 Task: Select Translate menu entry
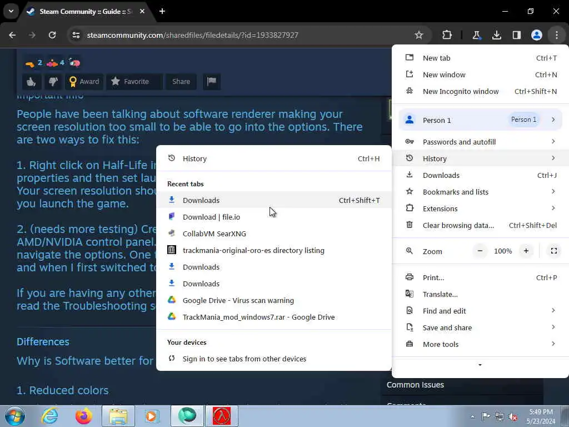click(480, 295)
